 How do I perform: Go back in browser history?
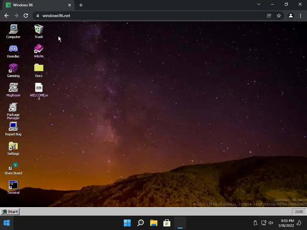(7, 16)
